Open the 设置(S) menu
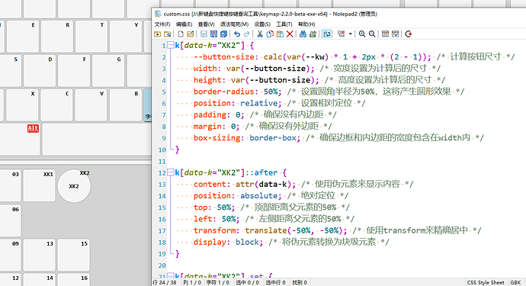 point(262,24)
